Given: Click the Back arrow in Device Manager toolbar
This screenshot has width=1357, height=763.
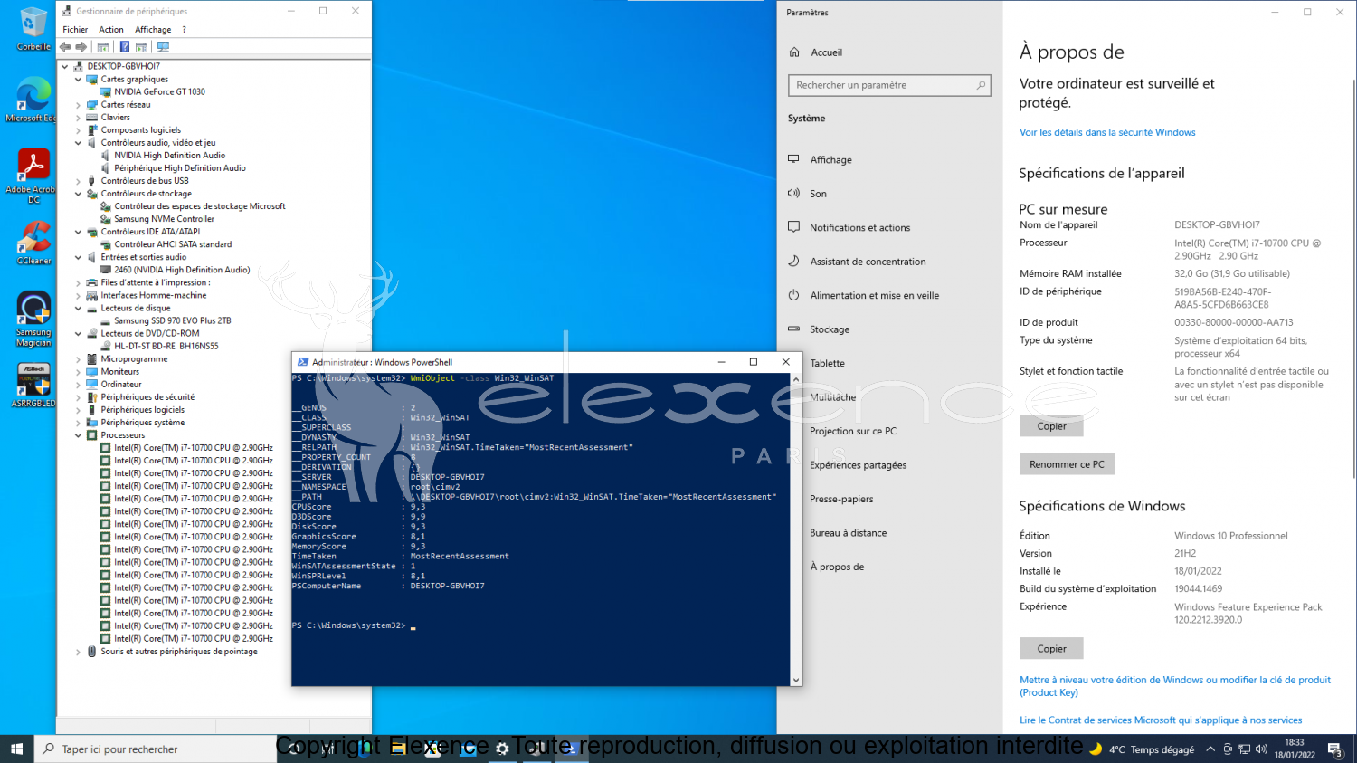Looking at the screenshot, I should pos(65,47).
